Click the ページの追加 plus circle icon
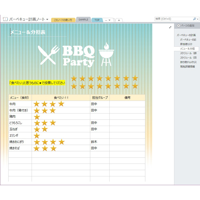The height and width of the screenshot is (200, 200). (x=178, y=26)
